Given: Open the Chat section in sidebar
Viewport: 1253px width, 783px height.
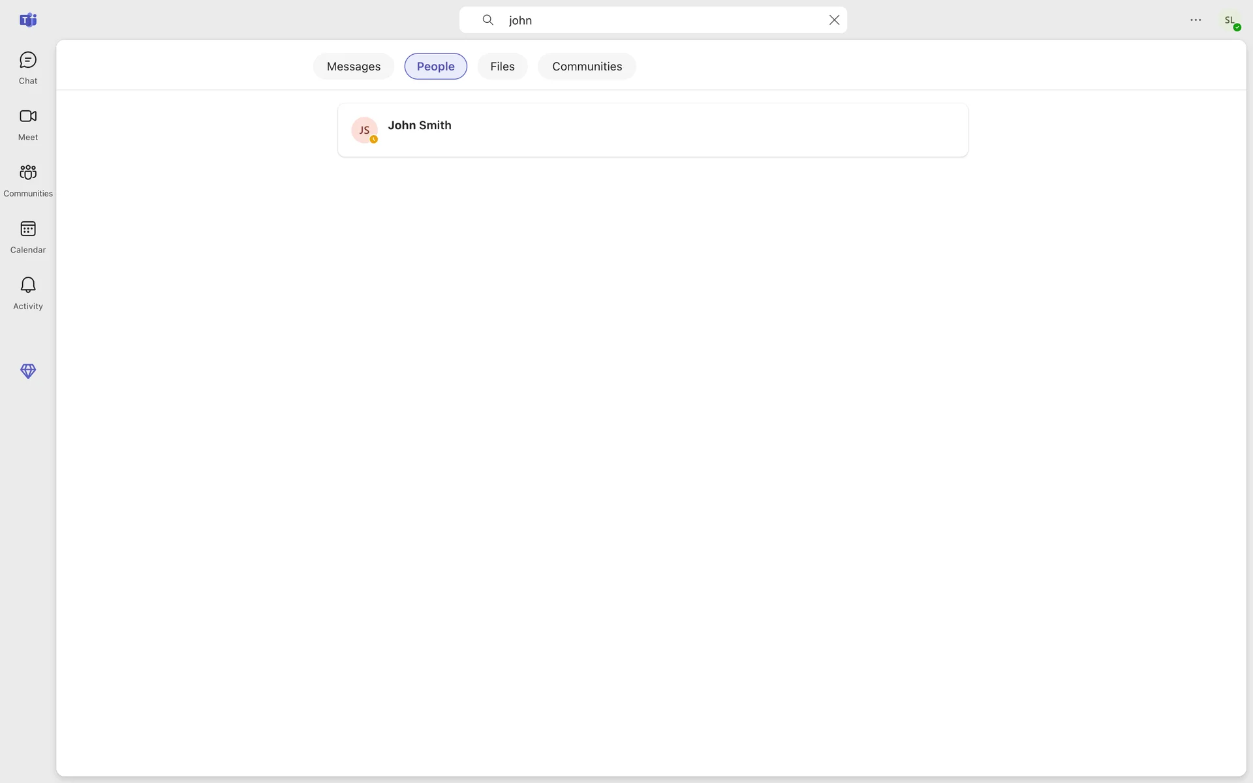Looking at the screenshot, I should [28, 68].
